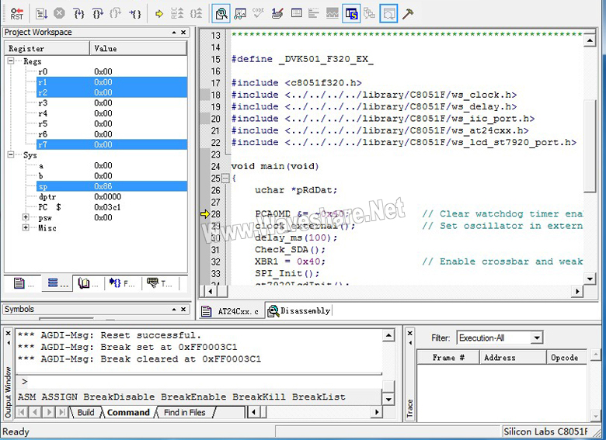Click the Step Out icon
The height and width of the screenshot is (440, 606).
pos(116,14)
